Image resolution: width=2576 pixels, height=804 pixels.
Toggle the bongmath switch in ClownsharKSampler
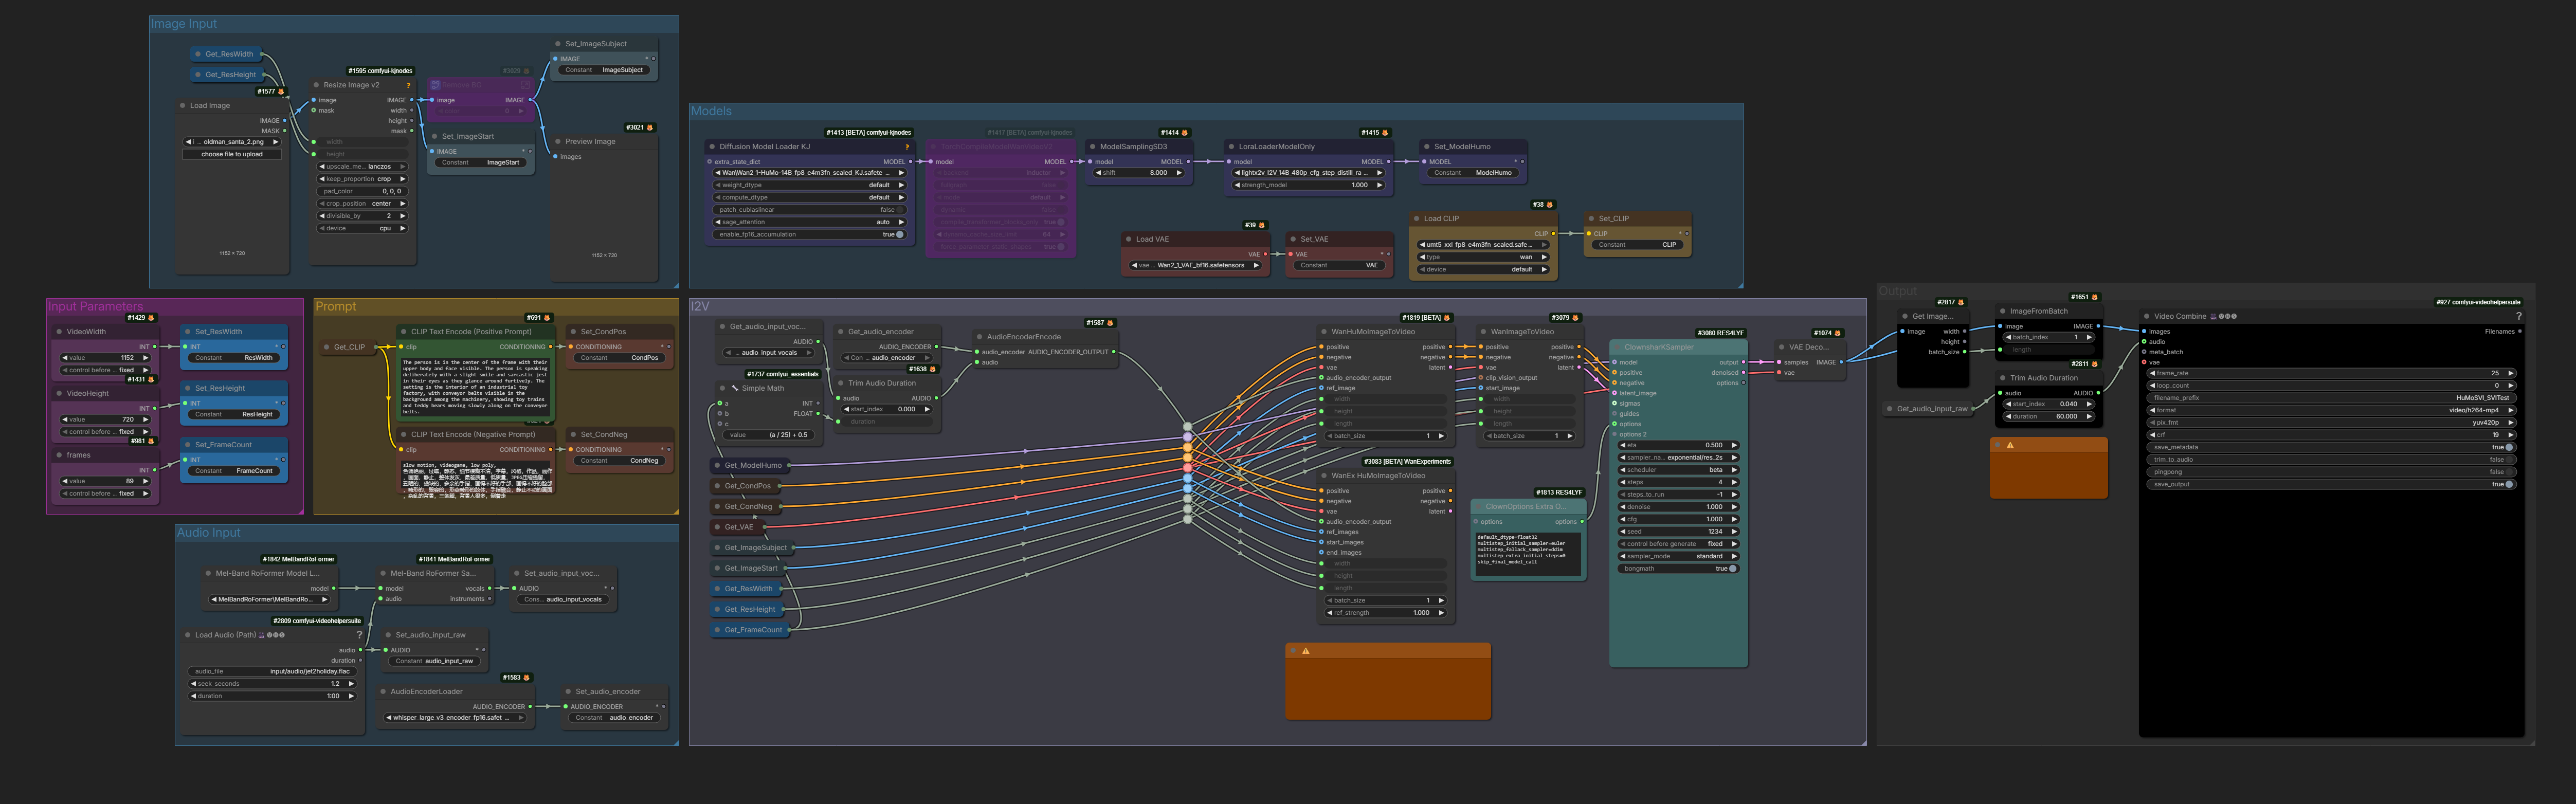[x=1732, y=569]
